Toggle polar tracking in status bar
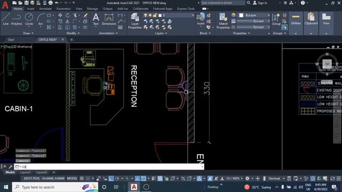The height and width of the screenshot is (192, 342). coord(117,179)
